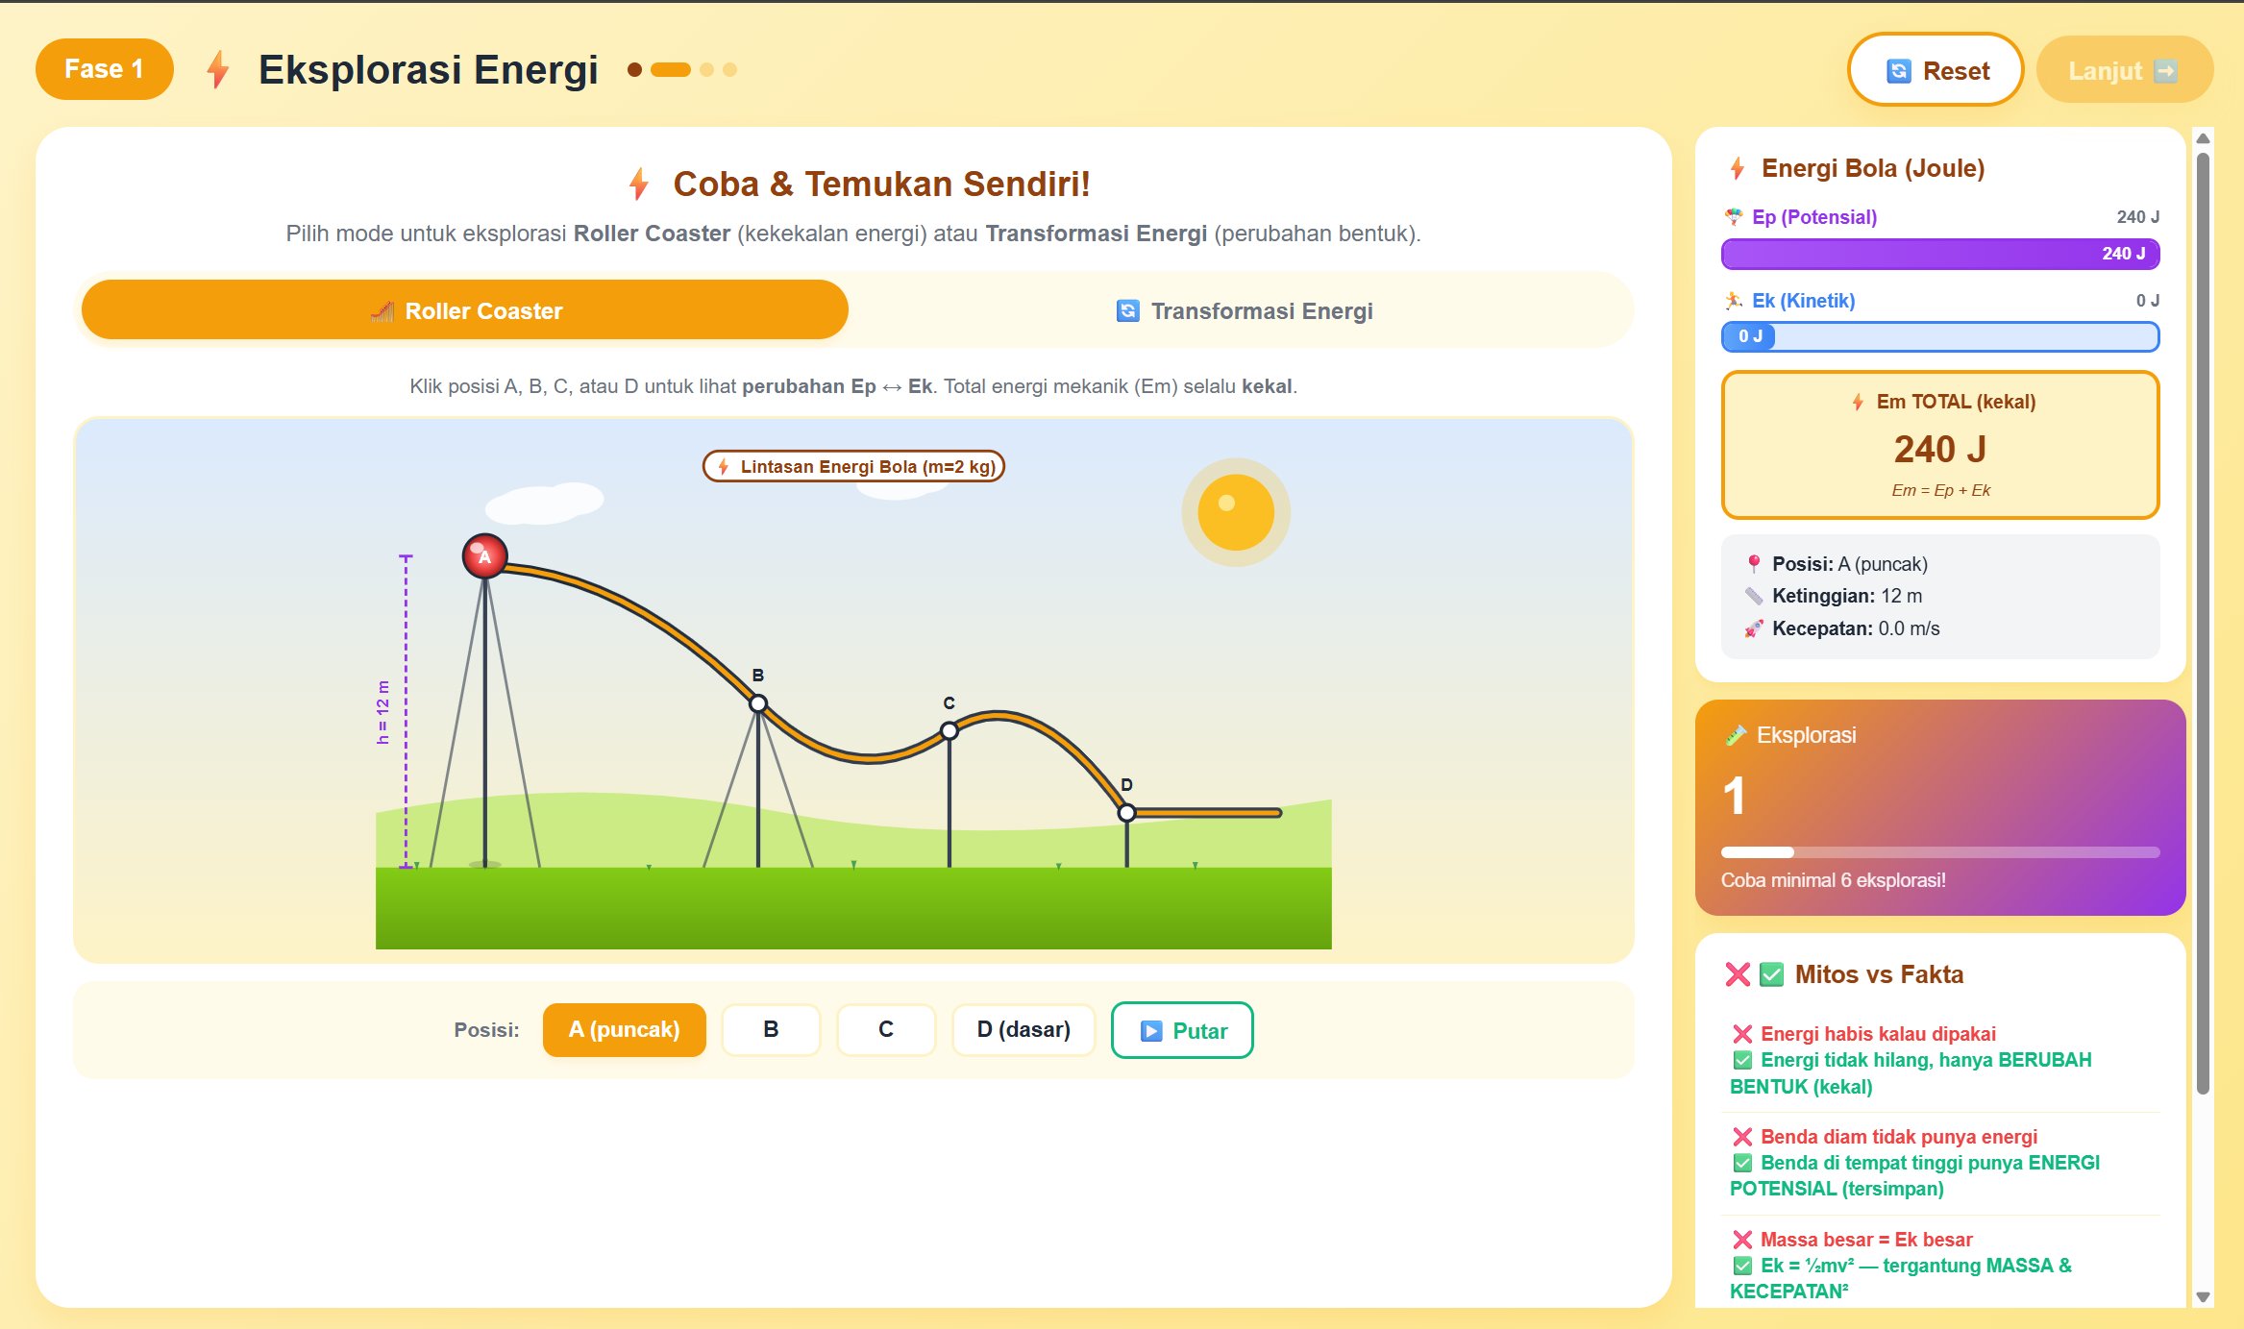Viewport: 2244px width, 1329px height.
Task: Click 'Coba minimal 6 eksplorasi!' text
Action: pyautogui.click(x=1833, y=880)
